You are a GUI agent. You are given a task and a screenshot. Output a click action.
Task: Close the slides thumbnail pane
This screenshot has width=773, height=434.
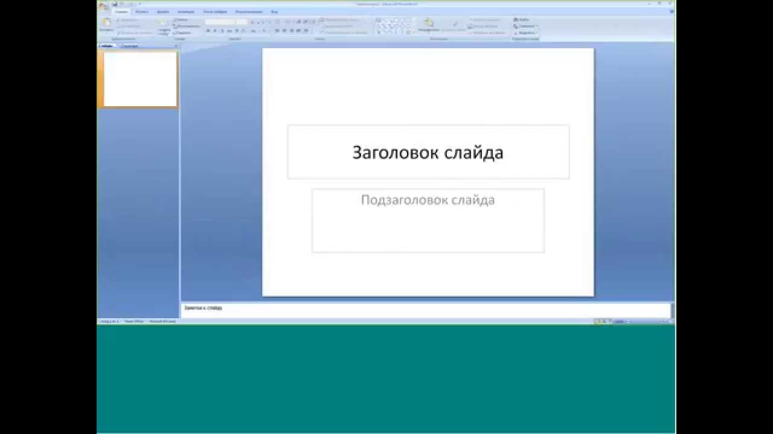click(x=176, y=46)
